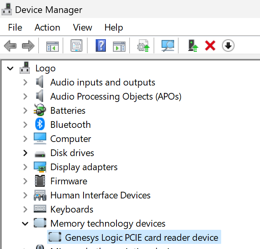Viewport: 260px width, 249px height.
Task: Collapse Memory technology devices
Action: [x=25, y=224]
